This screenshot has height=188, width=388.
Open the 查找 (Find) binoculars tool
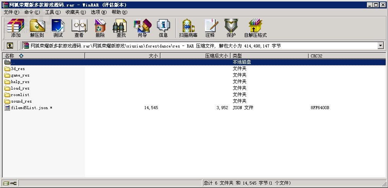click(x=120, y=26)
